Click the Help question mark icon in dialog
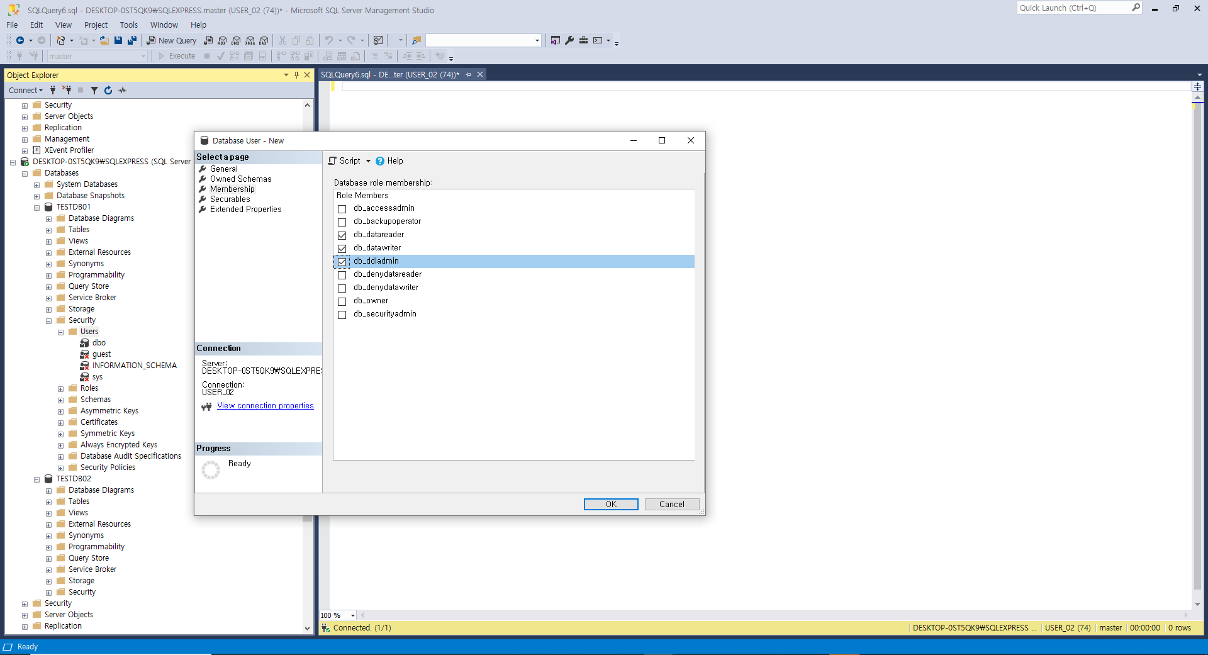 pos(380,161)
